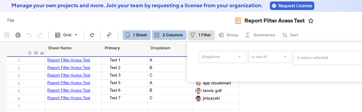Star the Report Filter Acess Test report
The height and width of the screenshot is (112, 362).
[x=311, y=21]
